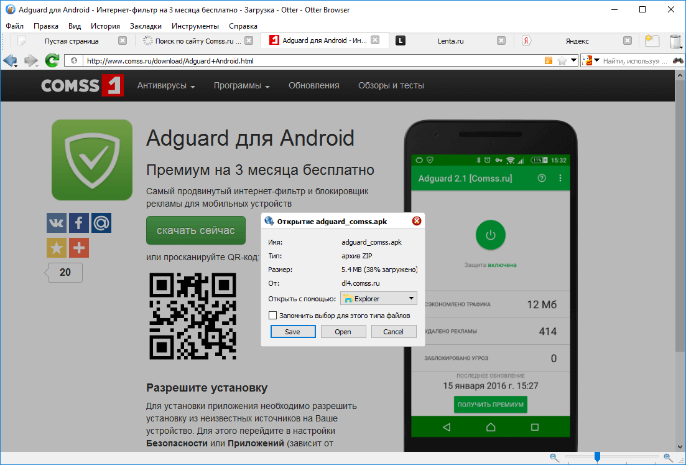The height and width of the screenshot is (465, 686).
Task: Open the closed tabs trash icon
Action: tap(676, 41)
